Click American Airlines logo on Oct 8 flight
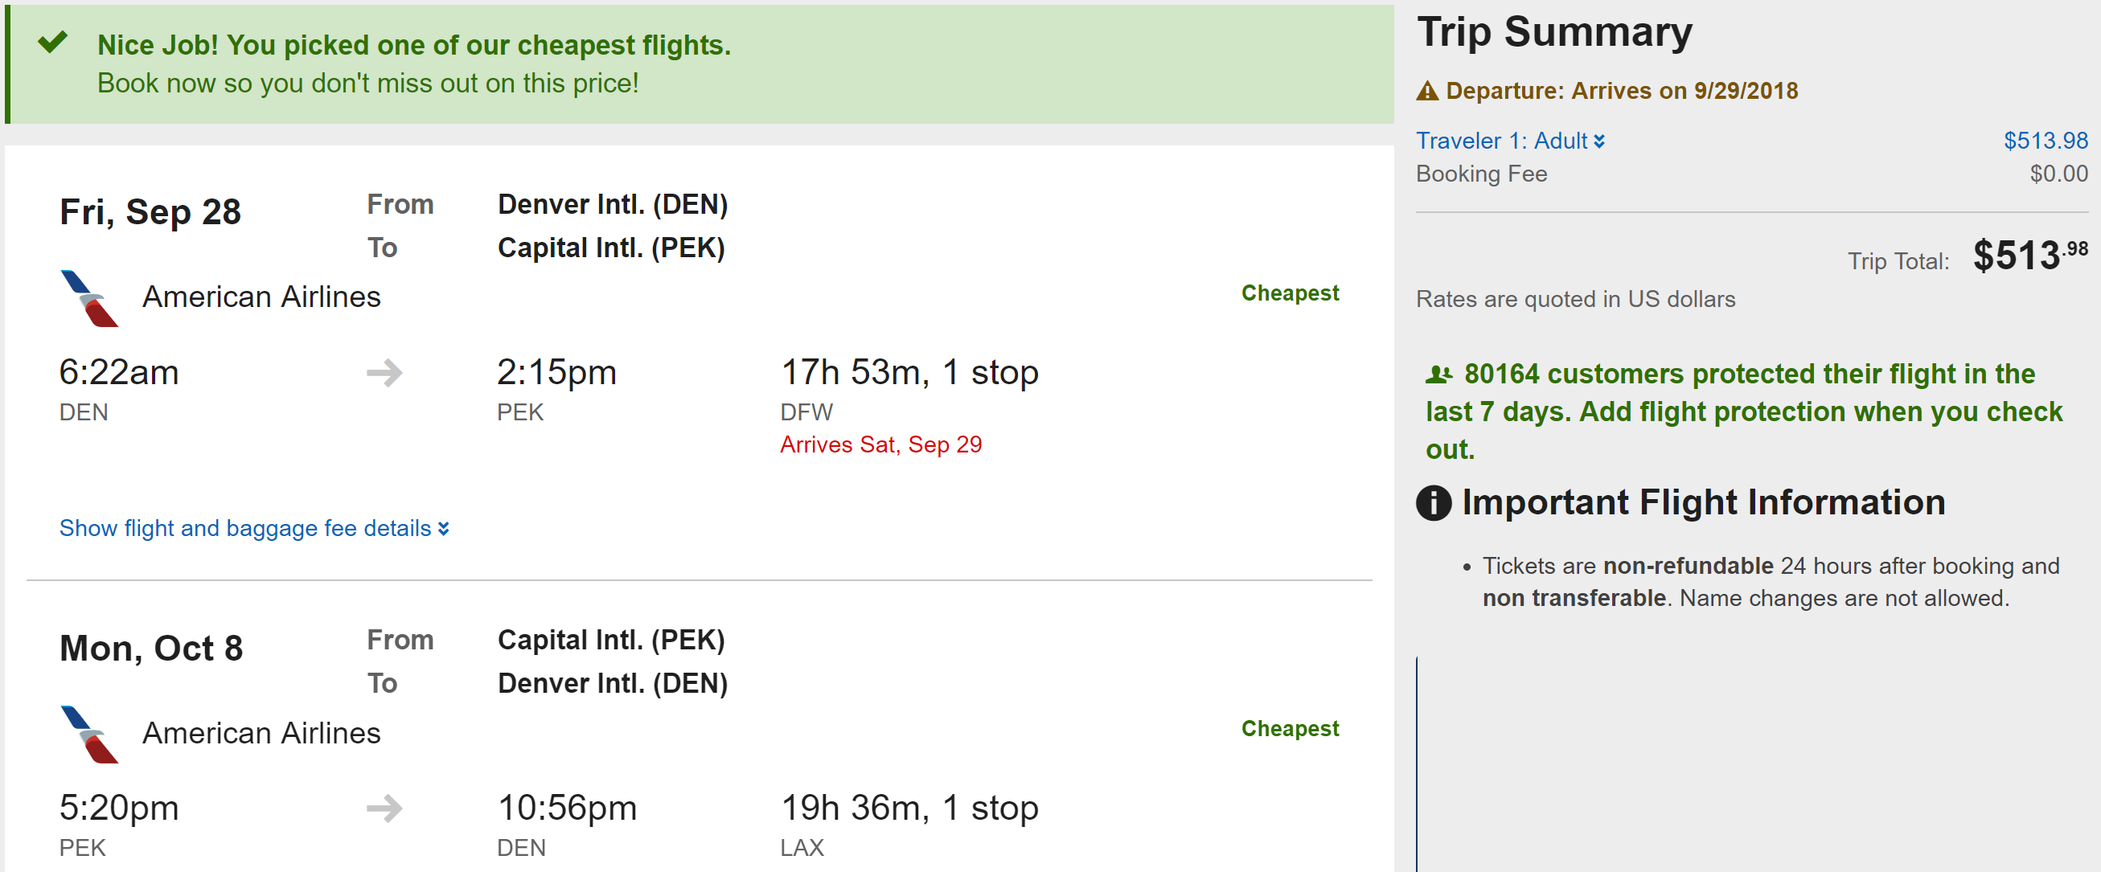Viewport: 2101px width, 872px height. [x=90, y=735]
